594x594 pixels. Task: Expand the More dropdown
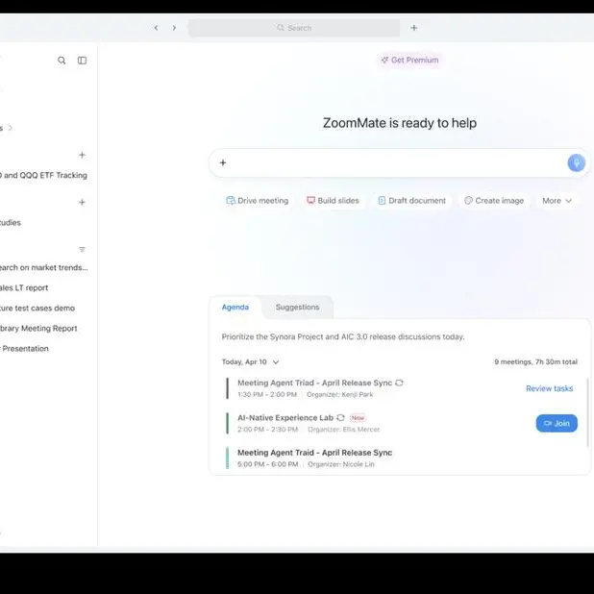[x=557, y=200]
